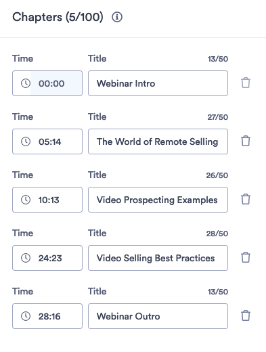Focus the Webinar Outro title field
Viewport: 266px width, 352px height.
click(x=158, y=316)
